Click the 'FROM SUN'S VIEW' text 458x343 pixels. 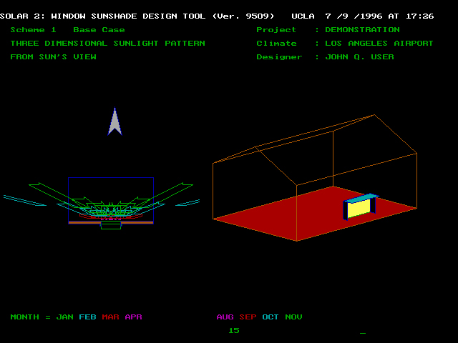(53, 57)
